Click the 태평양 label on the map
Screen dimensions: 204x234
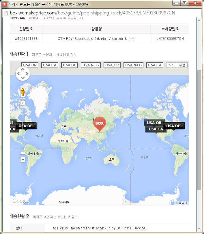(145, 157)
